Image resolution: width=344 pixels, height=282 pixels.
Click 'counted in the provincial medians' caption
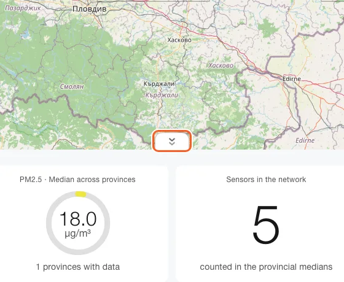tap(266, 267)
